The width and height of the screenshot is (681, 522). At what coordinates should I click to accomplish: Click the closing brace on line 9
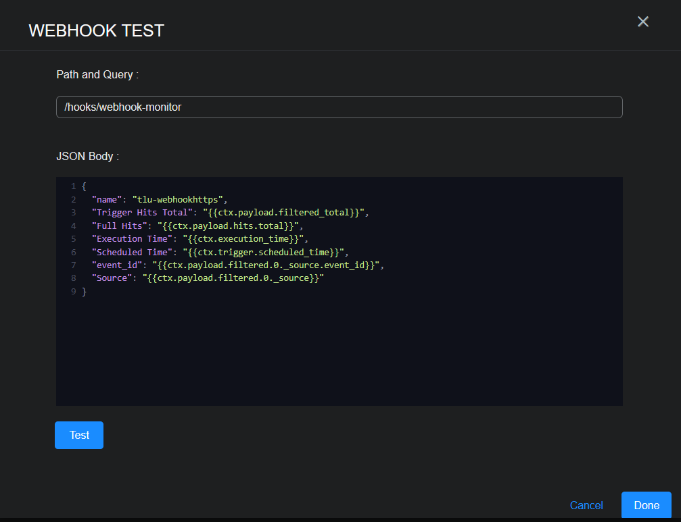click(x=85, y=292)
